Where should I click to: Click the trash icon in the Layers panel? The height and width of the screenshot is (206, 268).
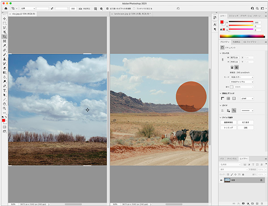[262, 203]
